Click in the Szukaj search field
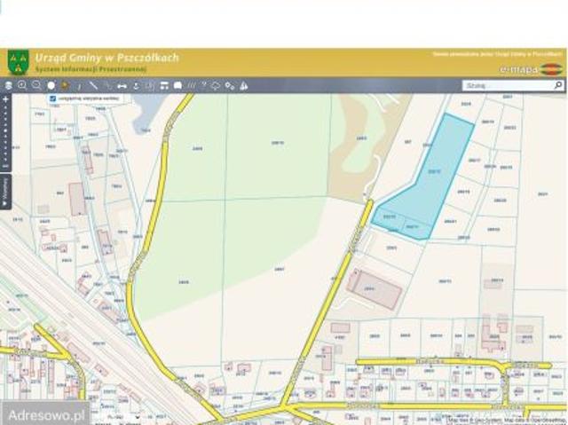 click(506, 86)
